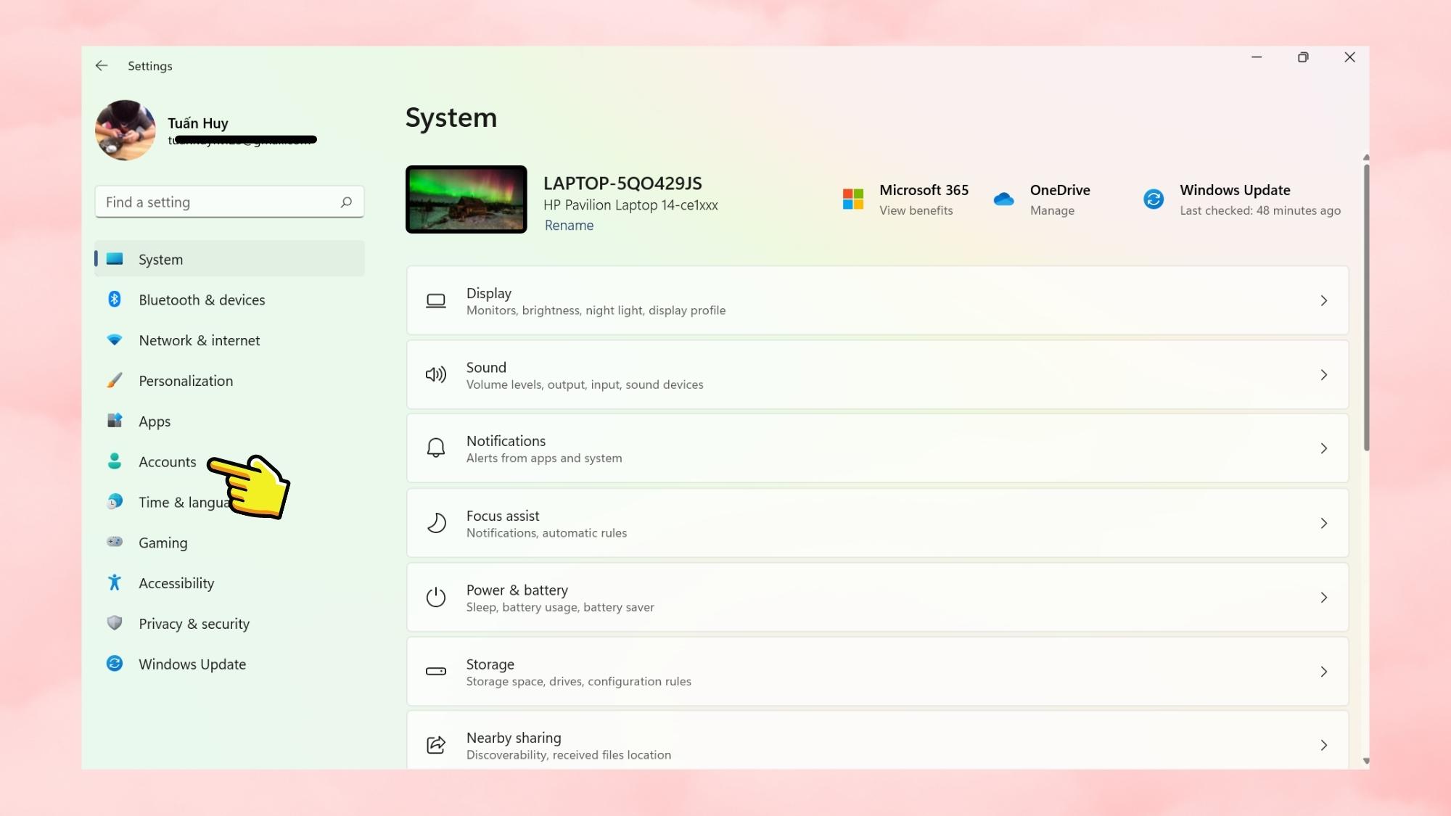The width and height of the screenshot is (1451, 816).
Task: Select System in the sidebar
Action: tap(229, 259)
